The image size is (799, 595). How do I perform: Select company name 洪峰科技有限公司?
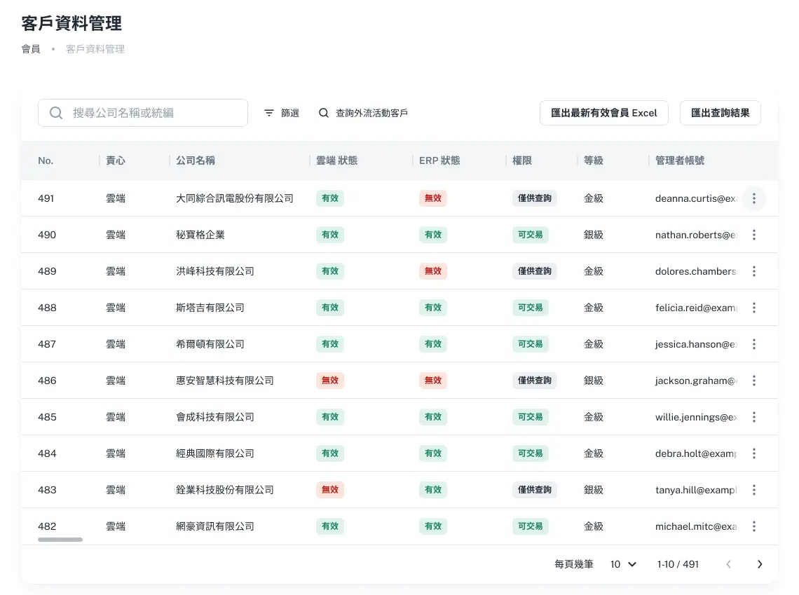[x=215, y=271]
